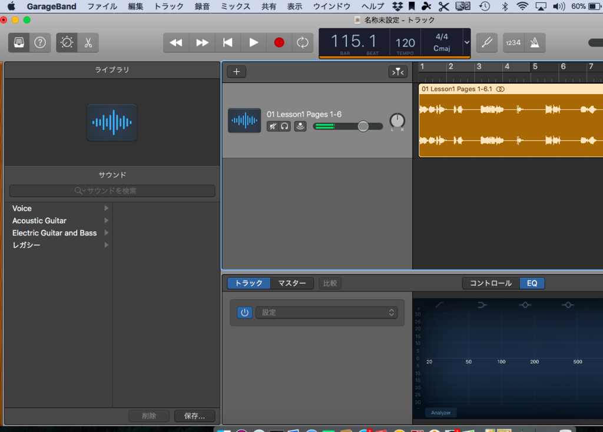This screenshot has height=432, width=603.
Task: Switch to the マスター tab
Action: 292,283
